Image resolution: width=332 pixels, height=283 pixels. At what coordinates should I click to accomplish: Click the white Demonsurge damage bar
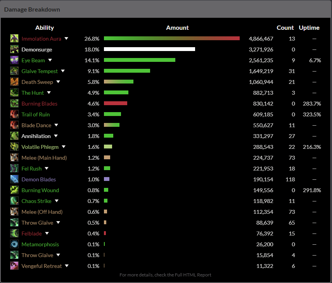click(x=149, y=49)
